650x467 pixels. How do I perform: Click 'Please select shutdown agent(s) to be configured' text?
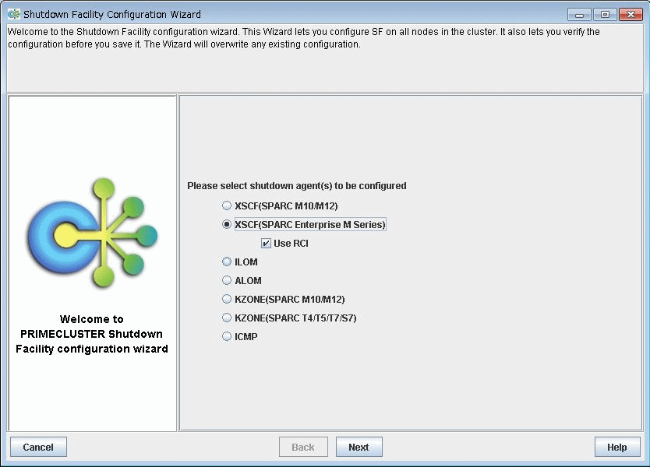pyautogui.click(x=297, y=186)
